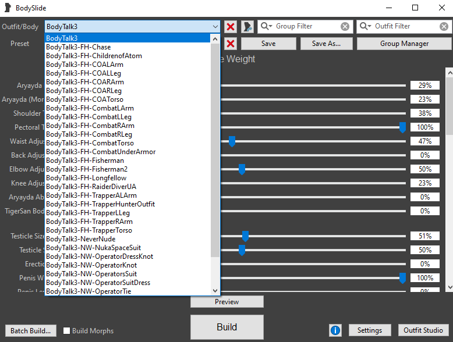453x342 pixels.
Task: Select BodyTalk3-FH-Chase outfit
Action: 128,47
